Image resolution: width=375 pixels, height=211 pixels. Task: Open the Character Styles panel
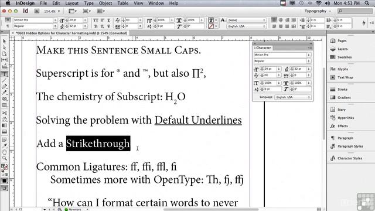click(346, 158)
